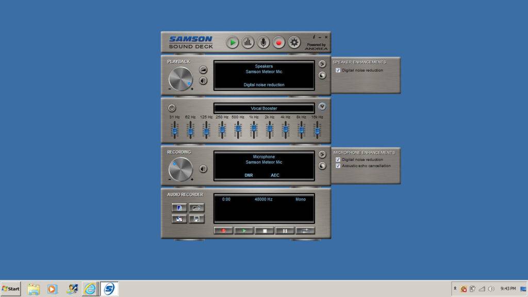Click the new file icon in Audio Recorder

click(179, 207)
